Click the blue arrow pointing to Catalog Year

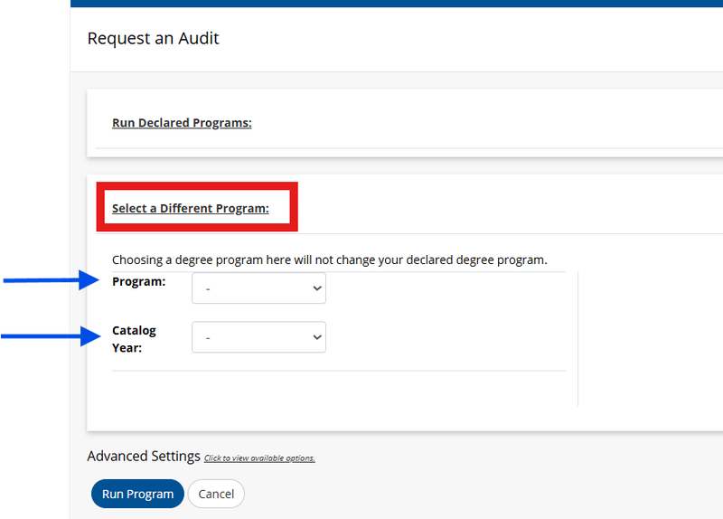[51, 336]
